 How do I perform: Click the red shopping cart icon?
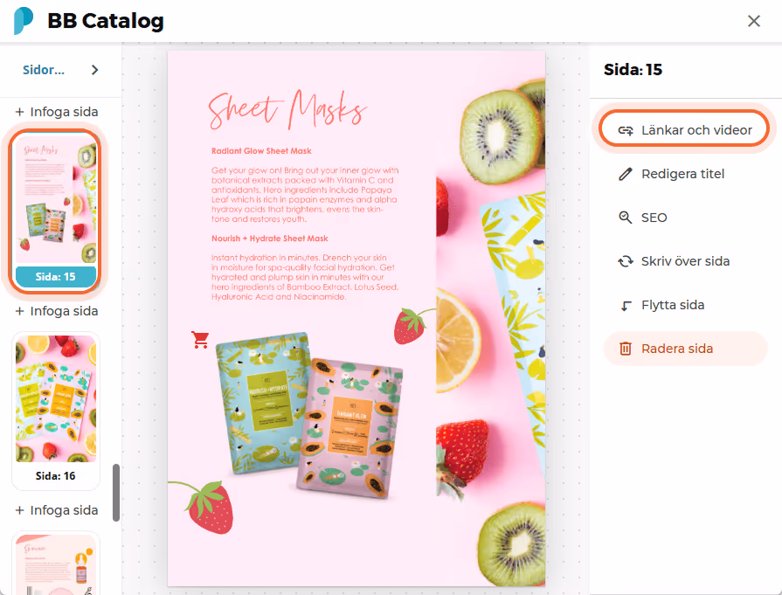point(200,340)
